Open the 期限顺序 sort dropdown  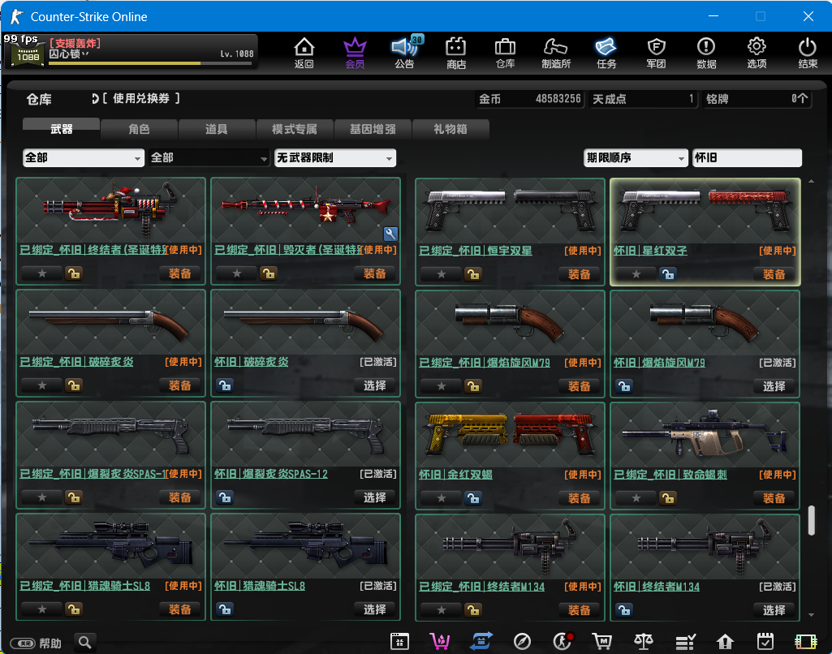pos(635,158)
